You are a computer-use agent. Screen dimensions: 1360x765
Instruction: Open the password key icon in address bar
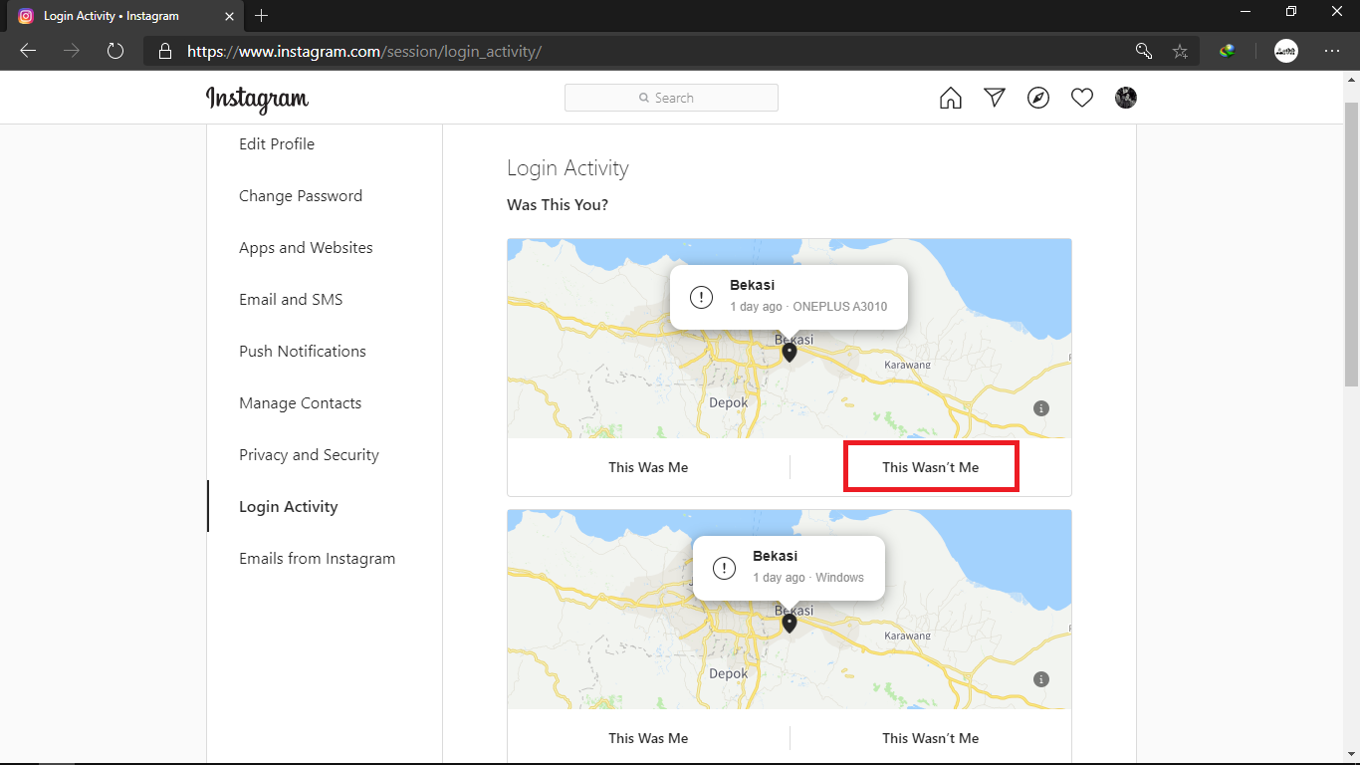click(x=1144, y=51)
